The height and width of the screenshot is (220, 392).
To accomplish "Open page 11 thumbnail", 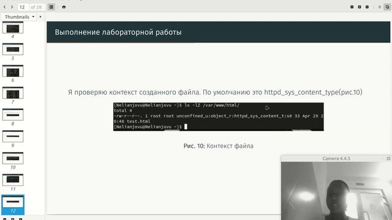I will 13,180.
